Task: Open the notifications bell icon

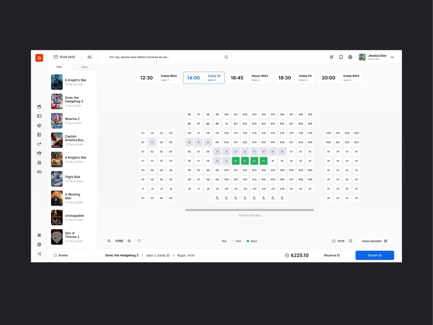Action: click(341, 57)
